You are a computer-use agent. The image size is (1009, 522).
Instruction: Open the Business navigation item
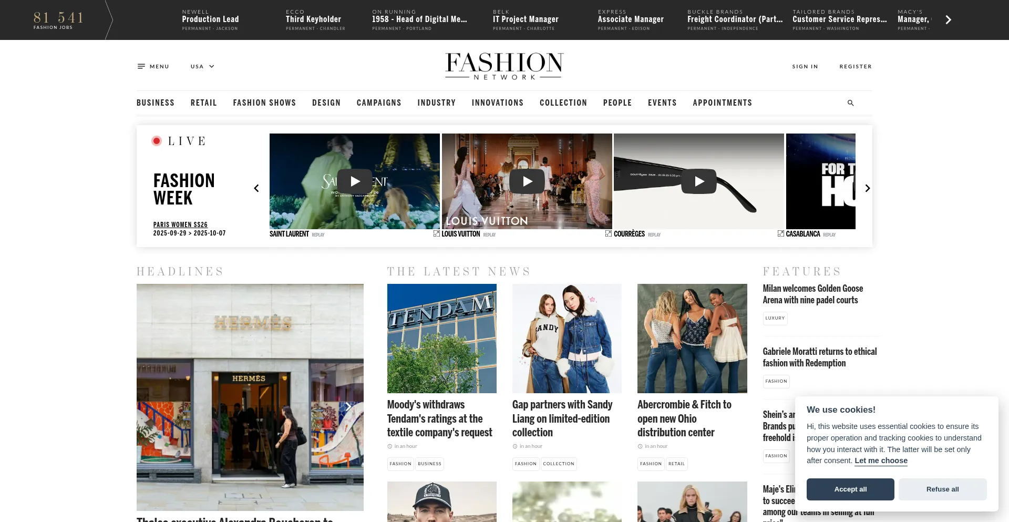coord(156,103)
